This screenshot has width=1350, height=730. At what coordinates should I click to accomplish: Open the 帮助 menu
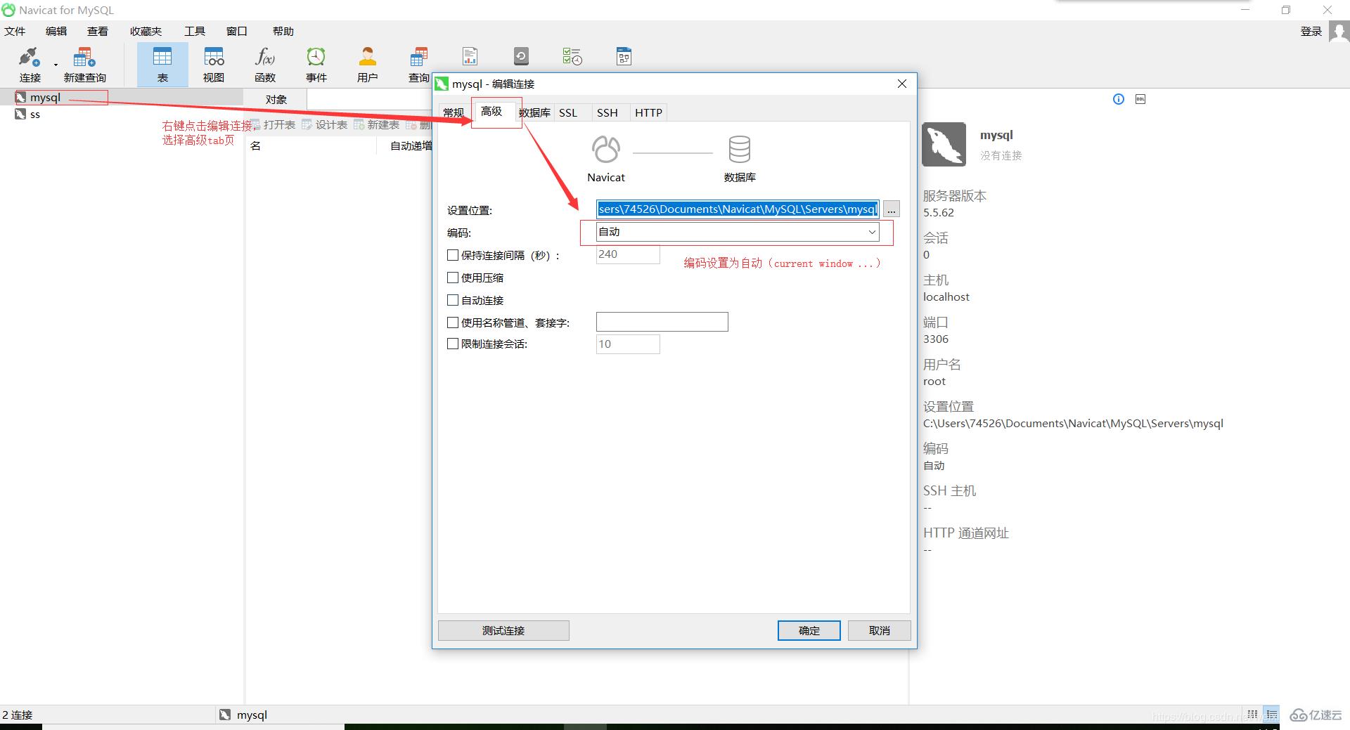pos(283,32)
